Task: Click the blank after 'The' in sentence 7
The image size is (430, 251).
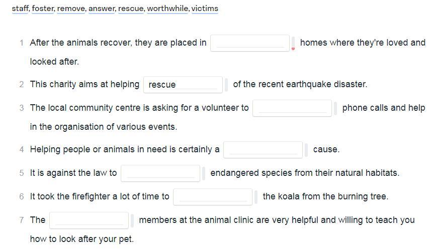Action: [89, 220]
